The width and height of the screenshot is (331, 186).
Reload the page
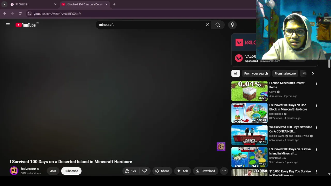20,13
